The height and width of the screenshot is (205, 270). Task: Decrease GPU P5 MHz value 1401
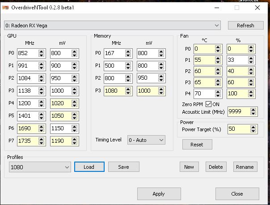(41, 118)
